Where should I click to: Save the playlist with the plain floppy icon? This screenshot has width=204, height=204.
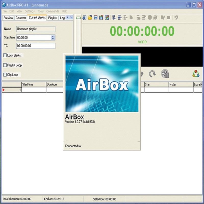(x=96, y=17)
